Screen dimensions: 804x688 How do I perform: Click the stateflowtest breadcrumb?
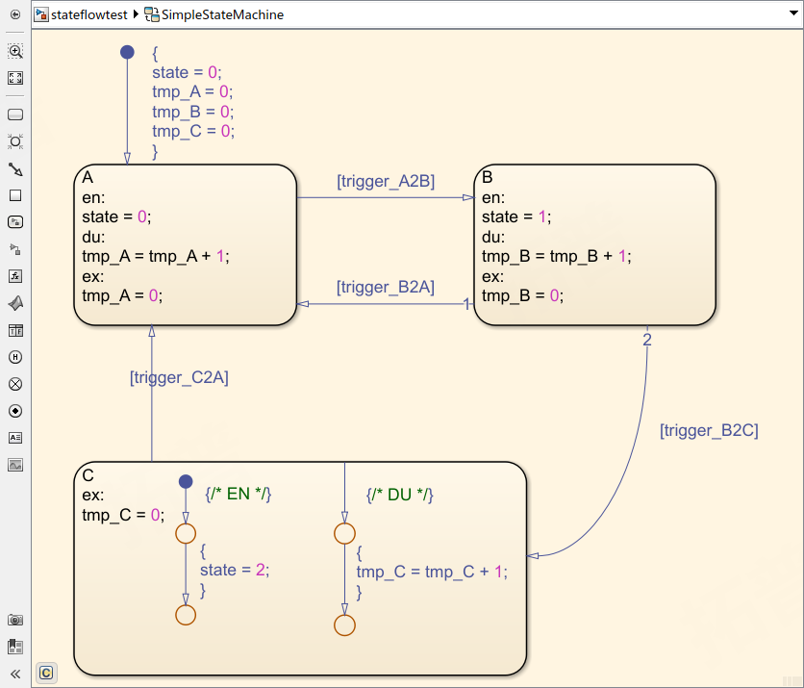(x=83, y=14)
